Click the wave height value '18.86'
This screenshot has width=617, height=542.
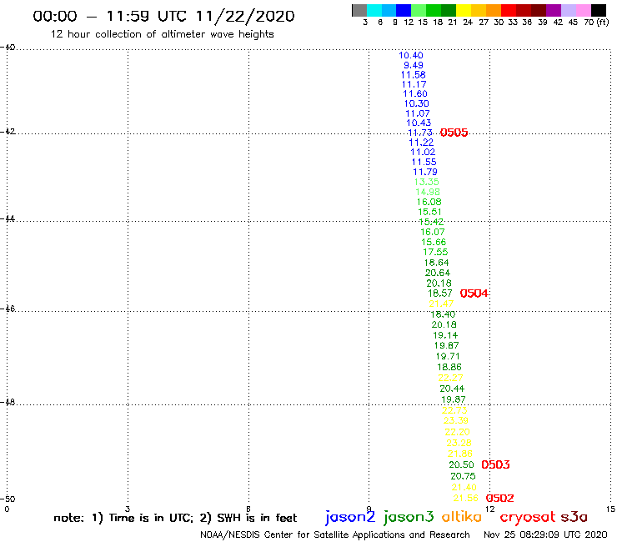click(449, 367)
